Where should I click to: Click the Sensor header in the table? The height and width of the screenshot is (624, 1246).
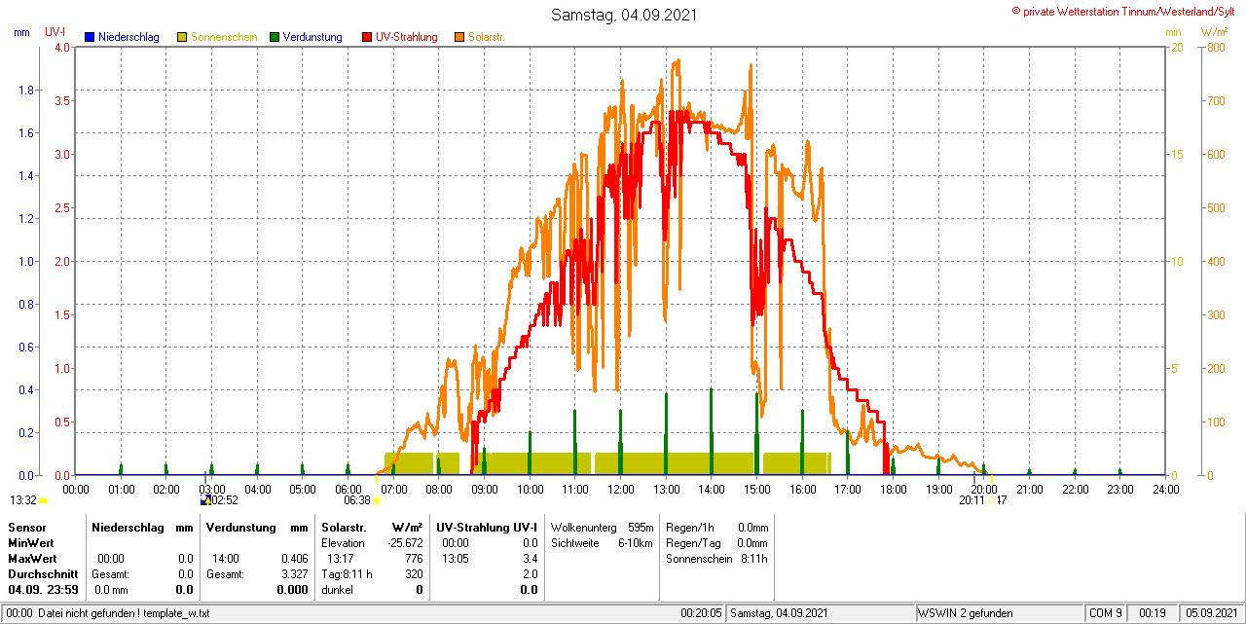coord(27,527)
